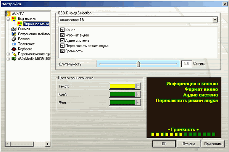Click the red Keyboard icon
This screenshot has height=152, width=229.
(x=14, y=49)
